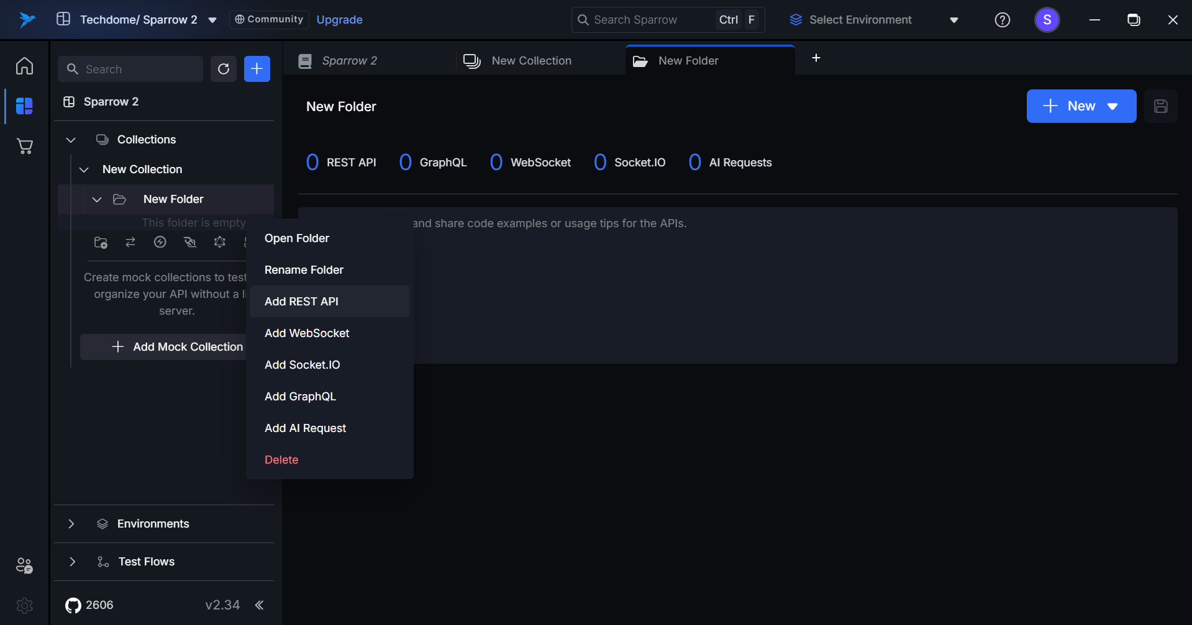The image size is (1192, 625).
Task: Click the REST API arrows icon in sidebar
Action: coord(130,242)
